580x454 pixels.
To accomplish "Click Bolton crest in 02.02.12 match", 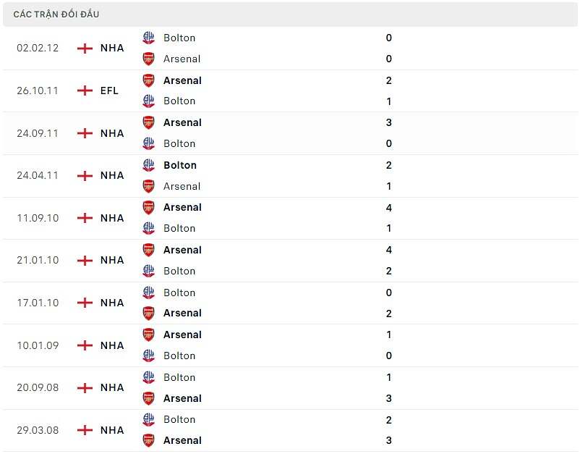I will (148, 38).
